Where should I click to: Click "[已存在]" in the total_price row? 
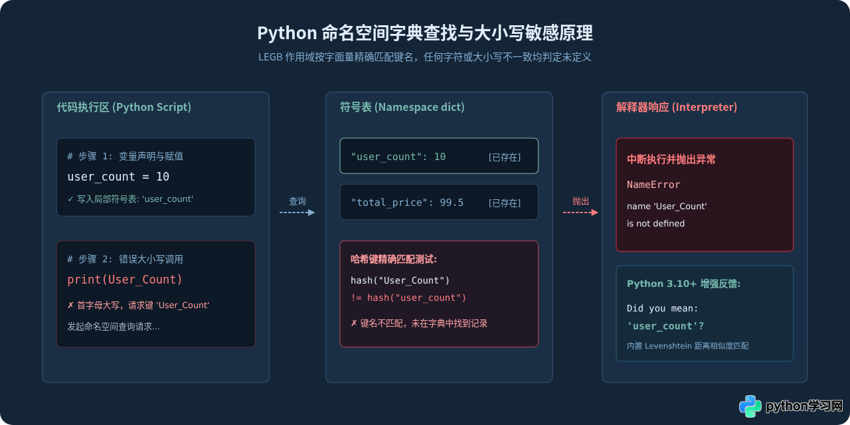point(505,203)
